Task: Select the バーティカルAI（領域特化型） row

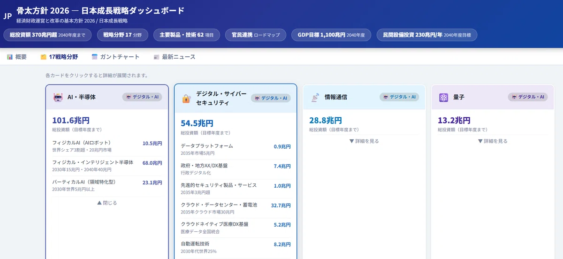Action: tap(107, 185)
